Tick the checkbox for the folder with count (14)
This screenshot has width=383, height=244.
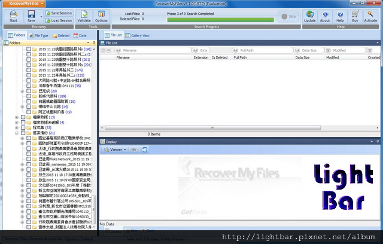(x=29, y=106)
